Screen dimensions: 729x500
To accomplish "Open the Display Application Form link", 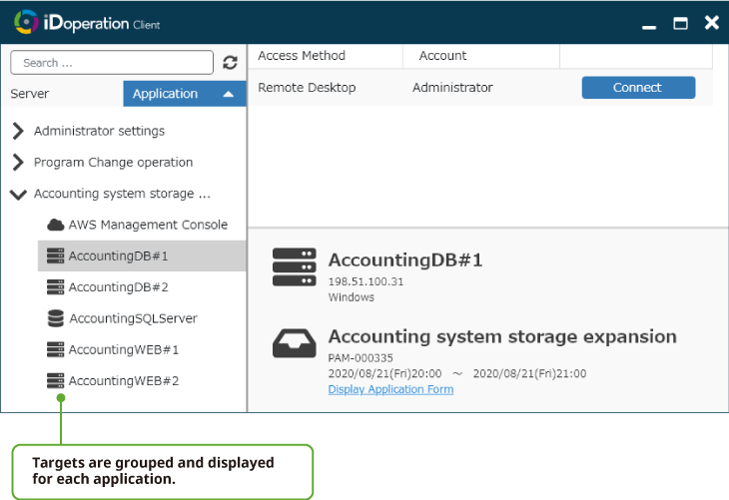I will coord(390,389).
